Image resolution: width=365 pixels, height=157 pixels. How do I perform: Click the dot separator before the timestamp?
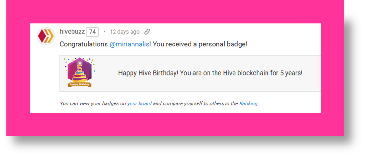click(x=104, y=32)
